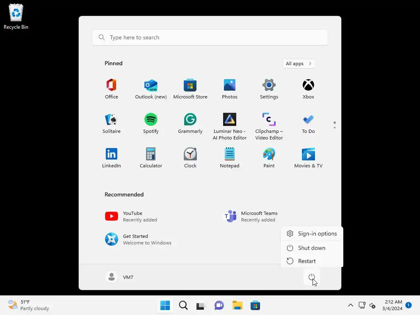The height and width of the screenshot is (315, 420).
Task: Choose Shut down from the power menu
Action: point(312,248)
